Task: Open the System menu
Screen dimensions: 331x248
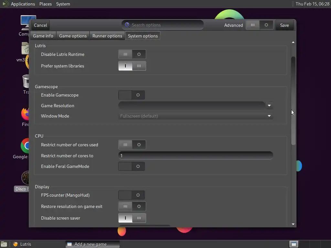Action: click(x=63, y=4)
